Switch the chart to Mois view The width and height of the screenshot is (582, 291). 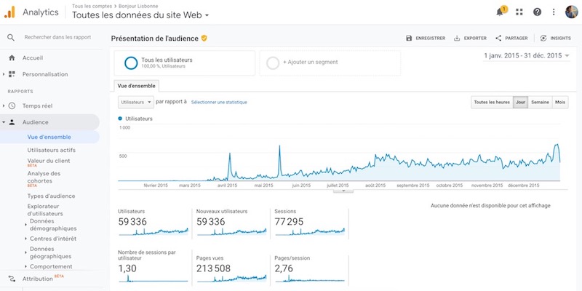(x=560, y=103)
